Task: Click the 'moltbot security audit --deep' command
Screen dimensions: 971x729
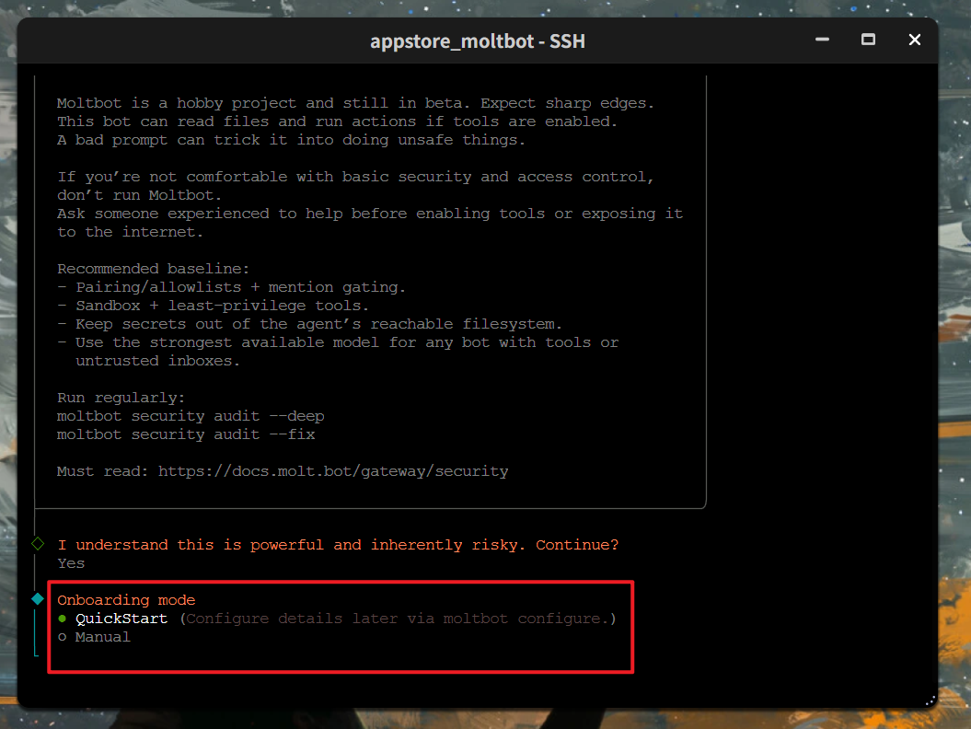Action: tap(191, 416)
